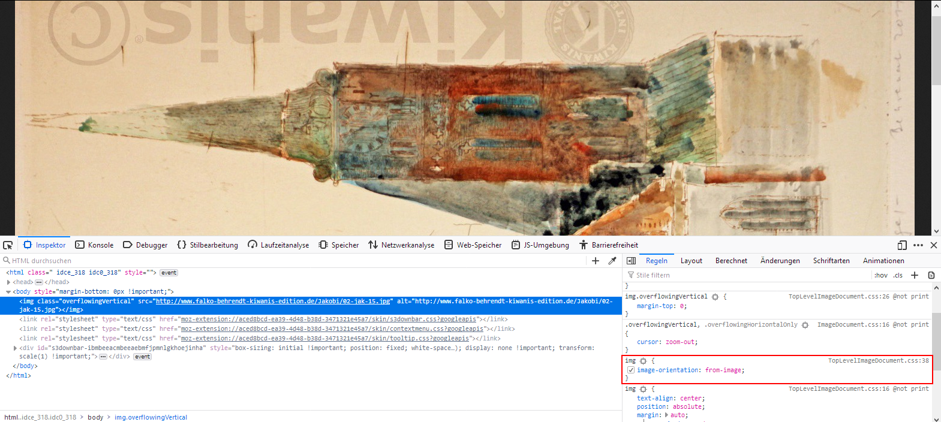
Task: Select the Regeln tab
Action: pyautogui.click(x=657, y=261)
